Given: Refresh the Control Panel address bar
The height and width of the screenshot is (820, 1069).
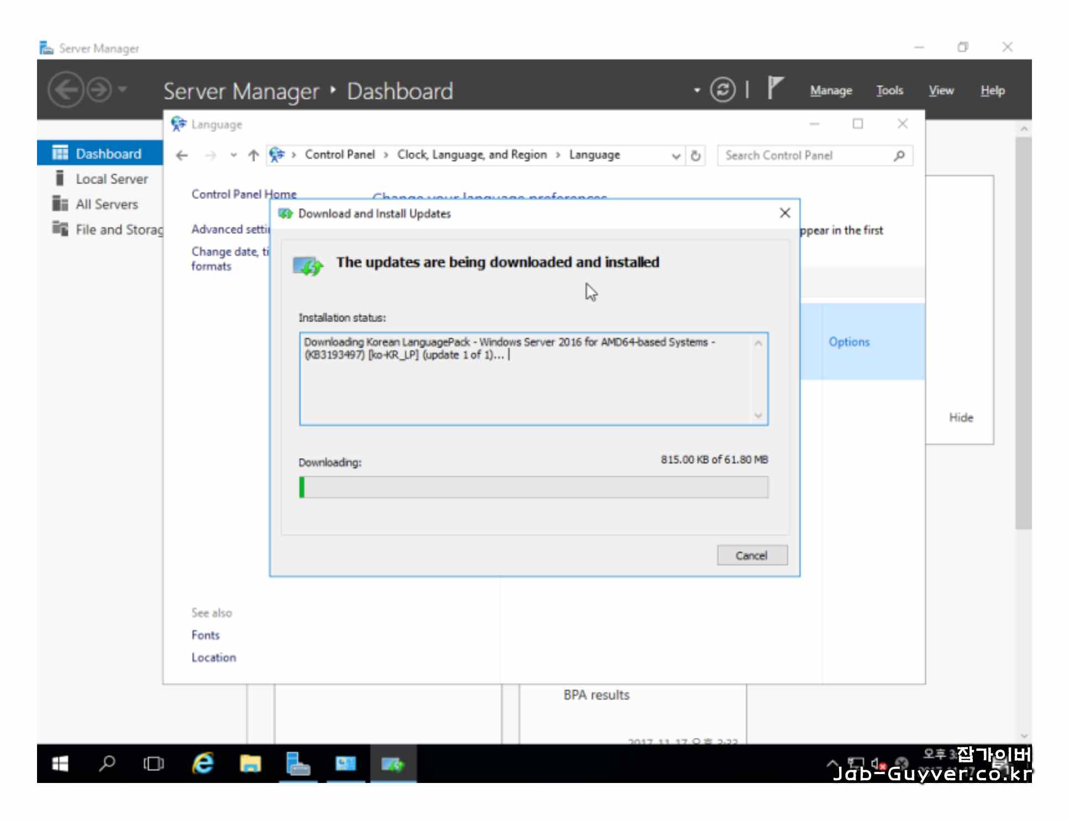Looking at the screenshot, I should tap(696, 156).
